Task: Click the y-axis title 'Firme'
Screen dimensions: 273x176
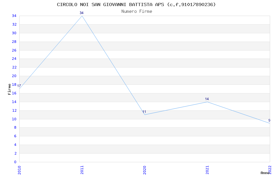Action: (x=9, y=89)
